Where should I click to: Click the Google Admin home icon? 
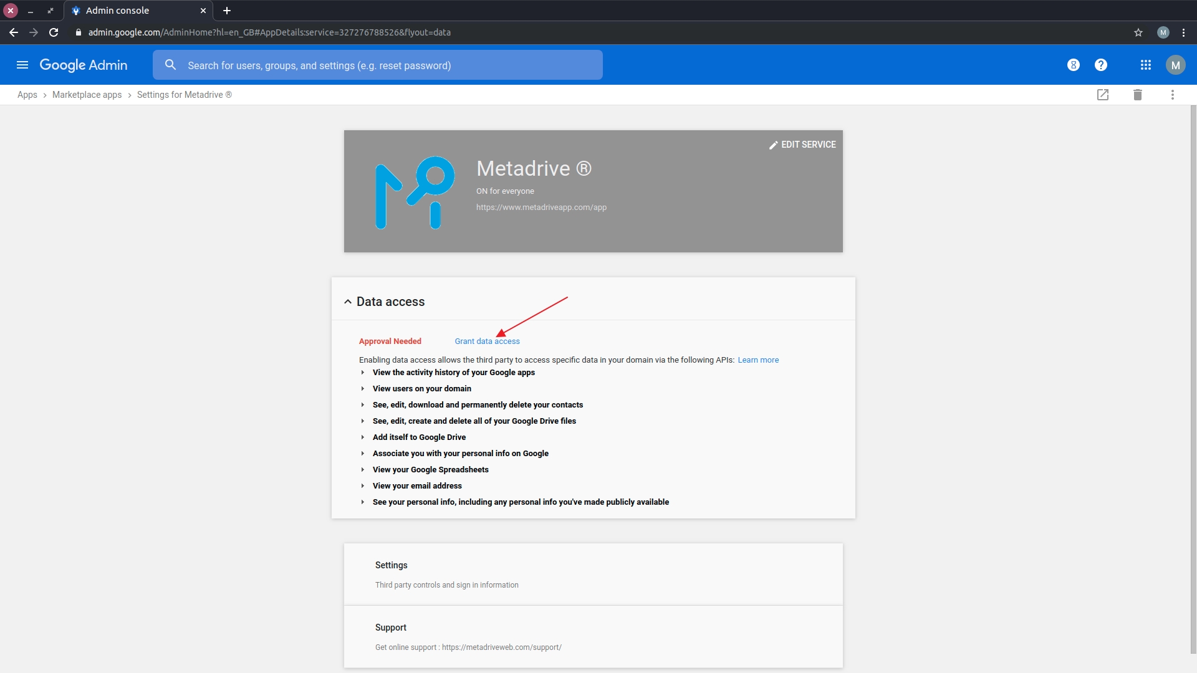click(82, 65)
